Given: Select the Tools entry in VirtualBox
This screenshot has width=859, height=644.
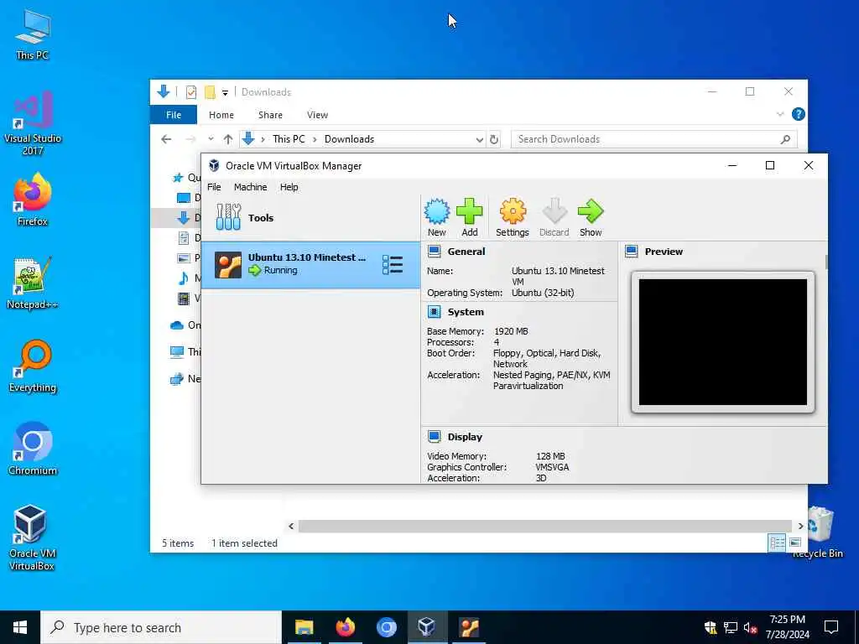Looking at the screenshot, I should pyautogui.click(x=310, y=217).
